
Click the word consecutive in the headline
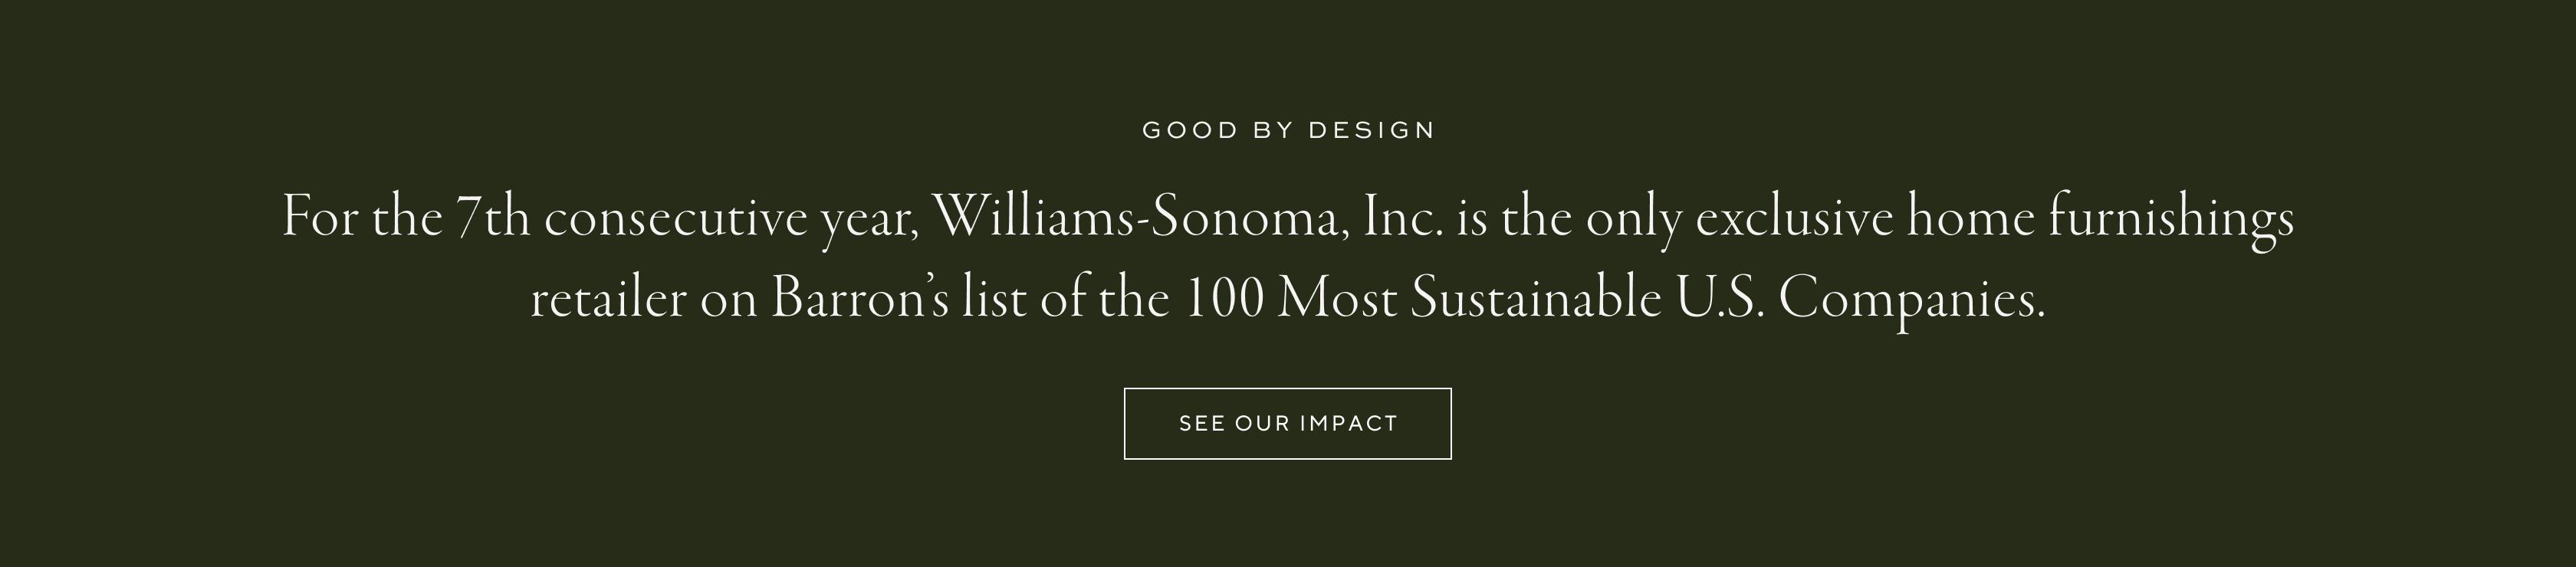(676, 218)
